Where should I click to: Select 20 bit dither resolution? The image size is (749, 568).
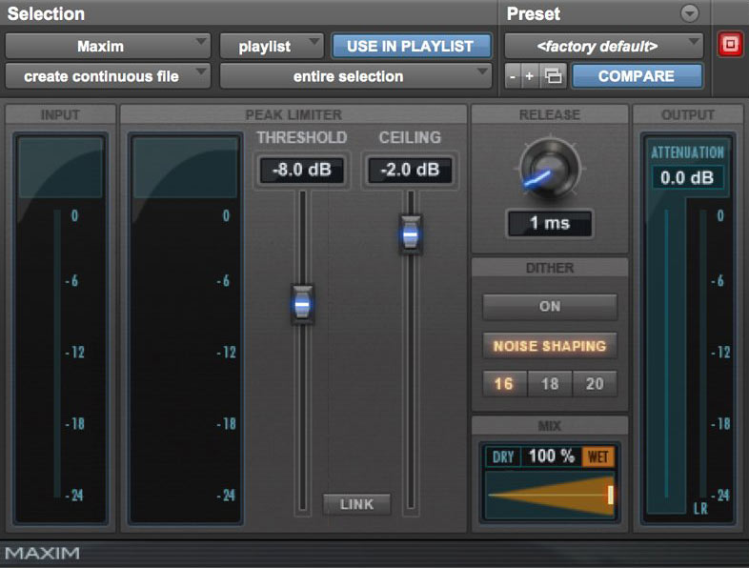(x=595, y=384)
